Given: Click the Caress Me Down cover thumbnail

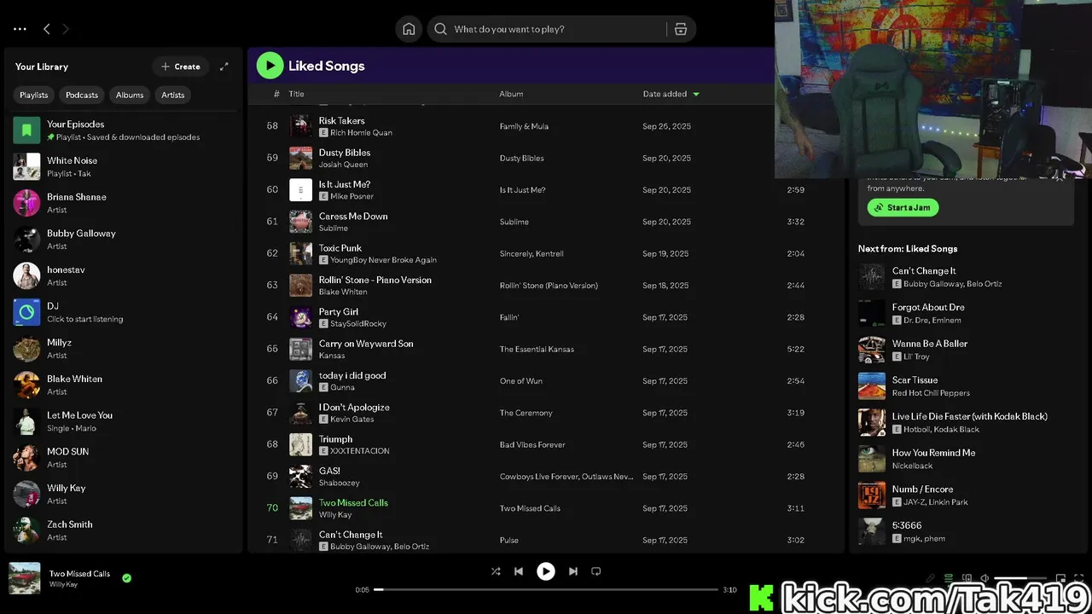Looking at the screenshot, I should pos(300,222).
